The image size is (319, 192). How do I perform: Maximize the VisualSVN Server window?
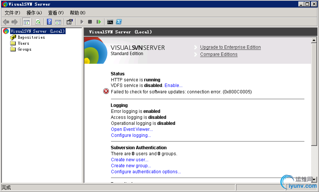coord(307,4)
